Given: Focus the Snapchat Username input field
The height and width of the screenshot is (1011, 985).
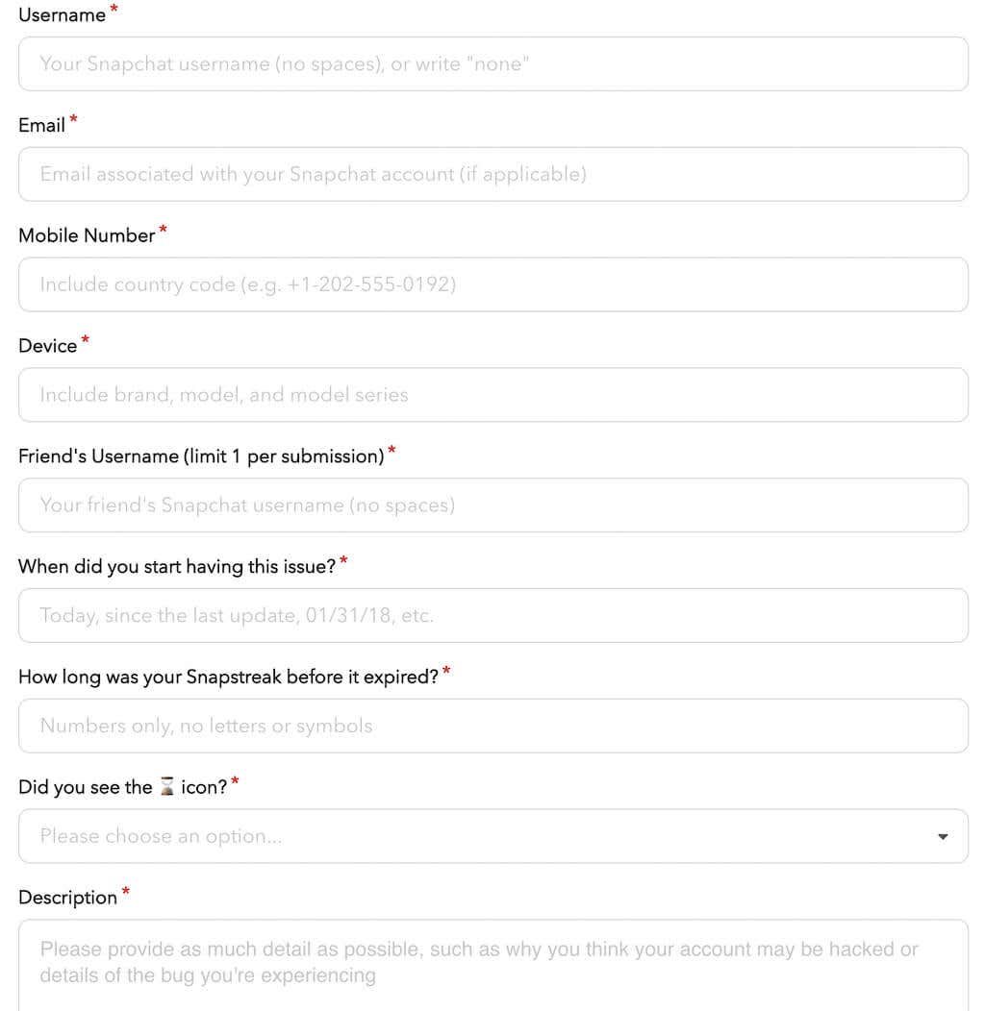Looking at the screenshot, I should click(x=492, y=64).
